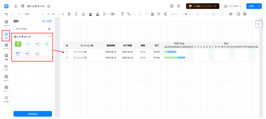The image size is (266, 119).
Task: Click the connector line jump icon
Action: pos(165,14)
